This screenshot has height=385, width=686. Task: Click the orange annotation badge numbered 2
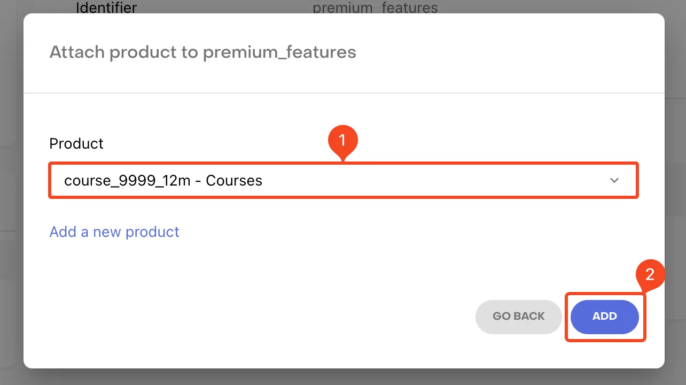650,275
